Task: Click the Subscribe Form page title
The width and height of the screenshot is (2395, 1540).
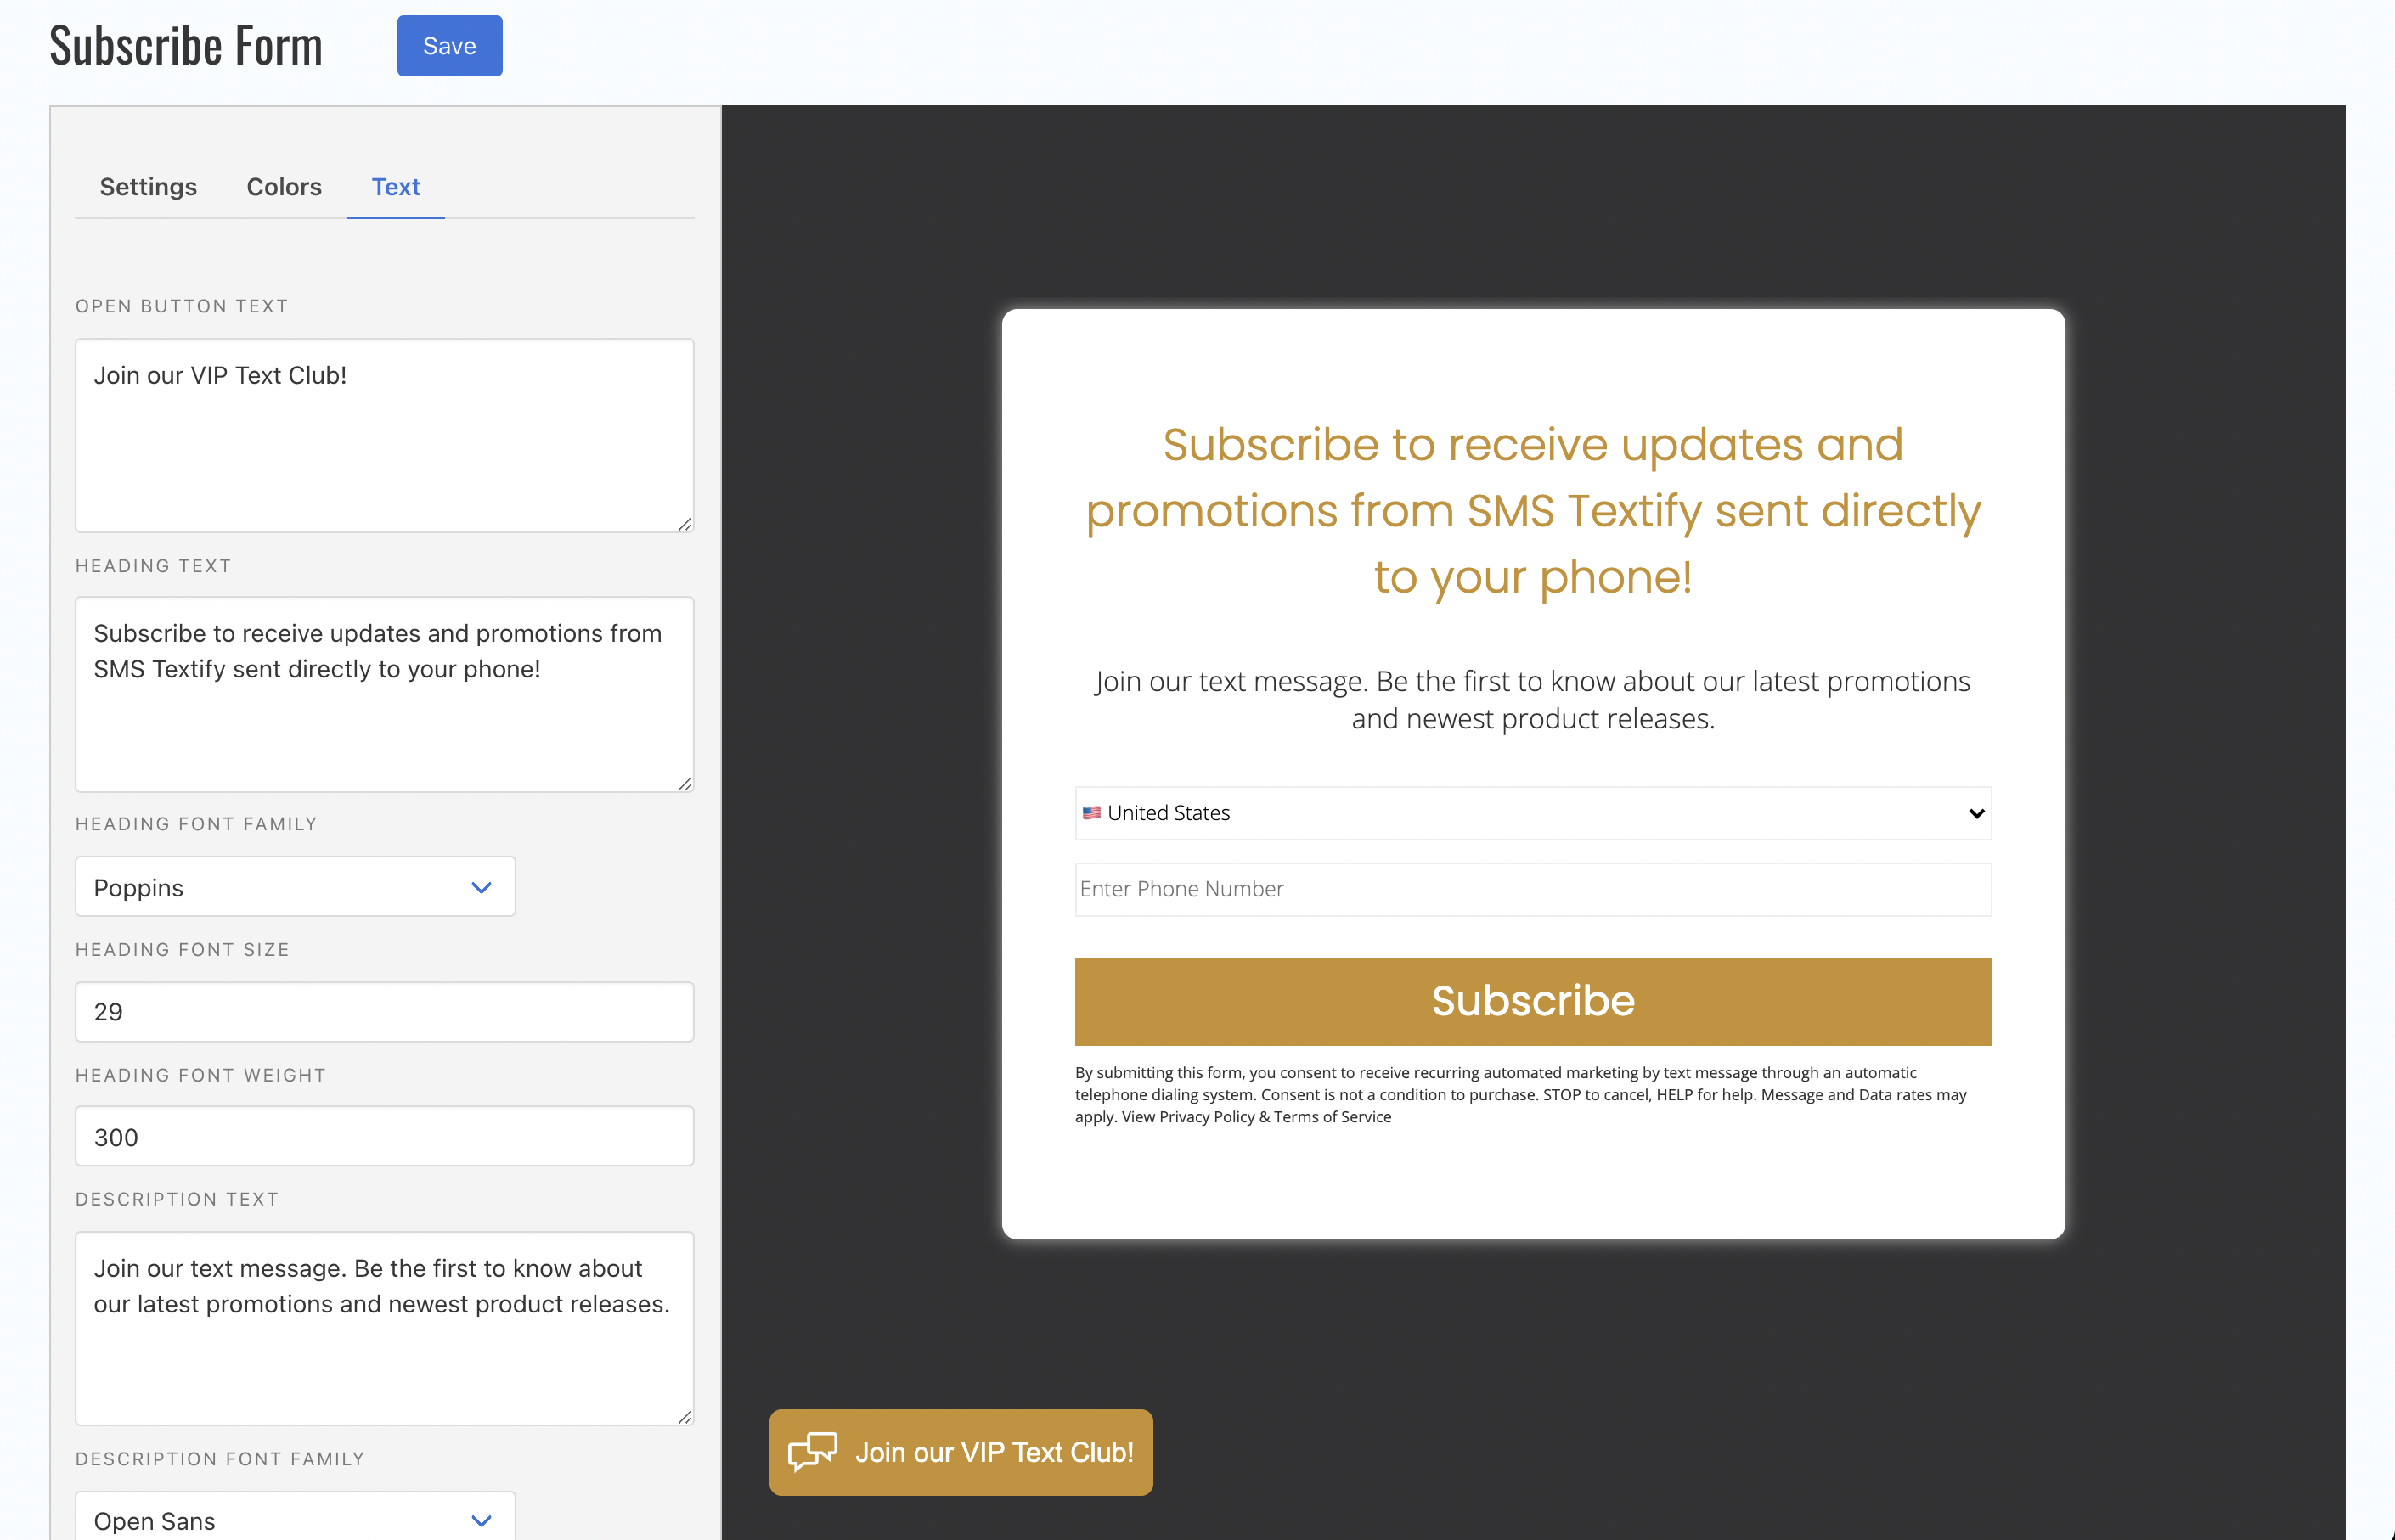Action: (x=186, y=46)
